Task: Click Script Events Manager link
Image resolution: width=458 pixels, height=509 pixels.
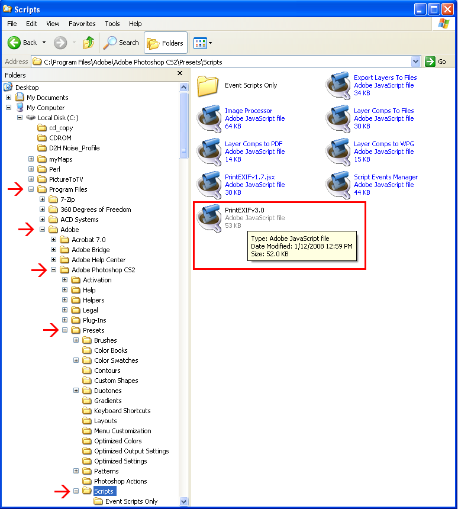Action: point(386,177)
